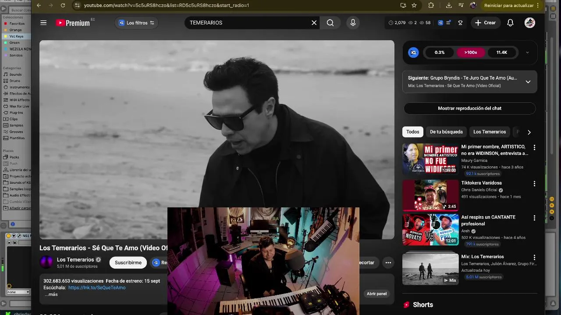This screenshot has width=561, height=315.
Task: Open options for Tiktokera Vanidosa video
Action: pyautogui.click(x=534, y=183)
